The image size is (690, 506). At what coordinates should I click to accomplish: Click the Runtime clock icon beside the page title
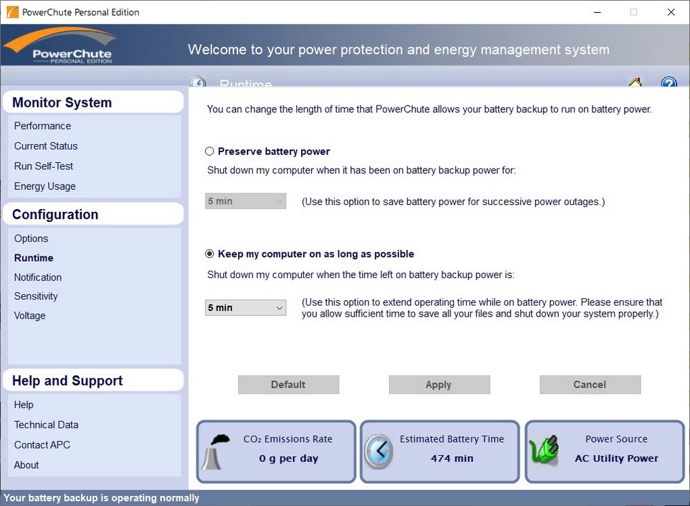(198, 82)
